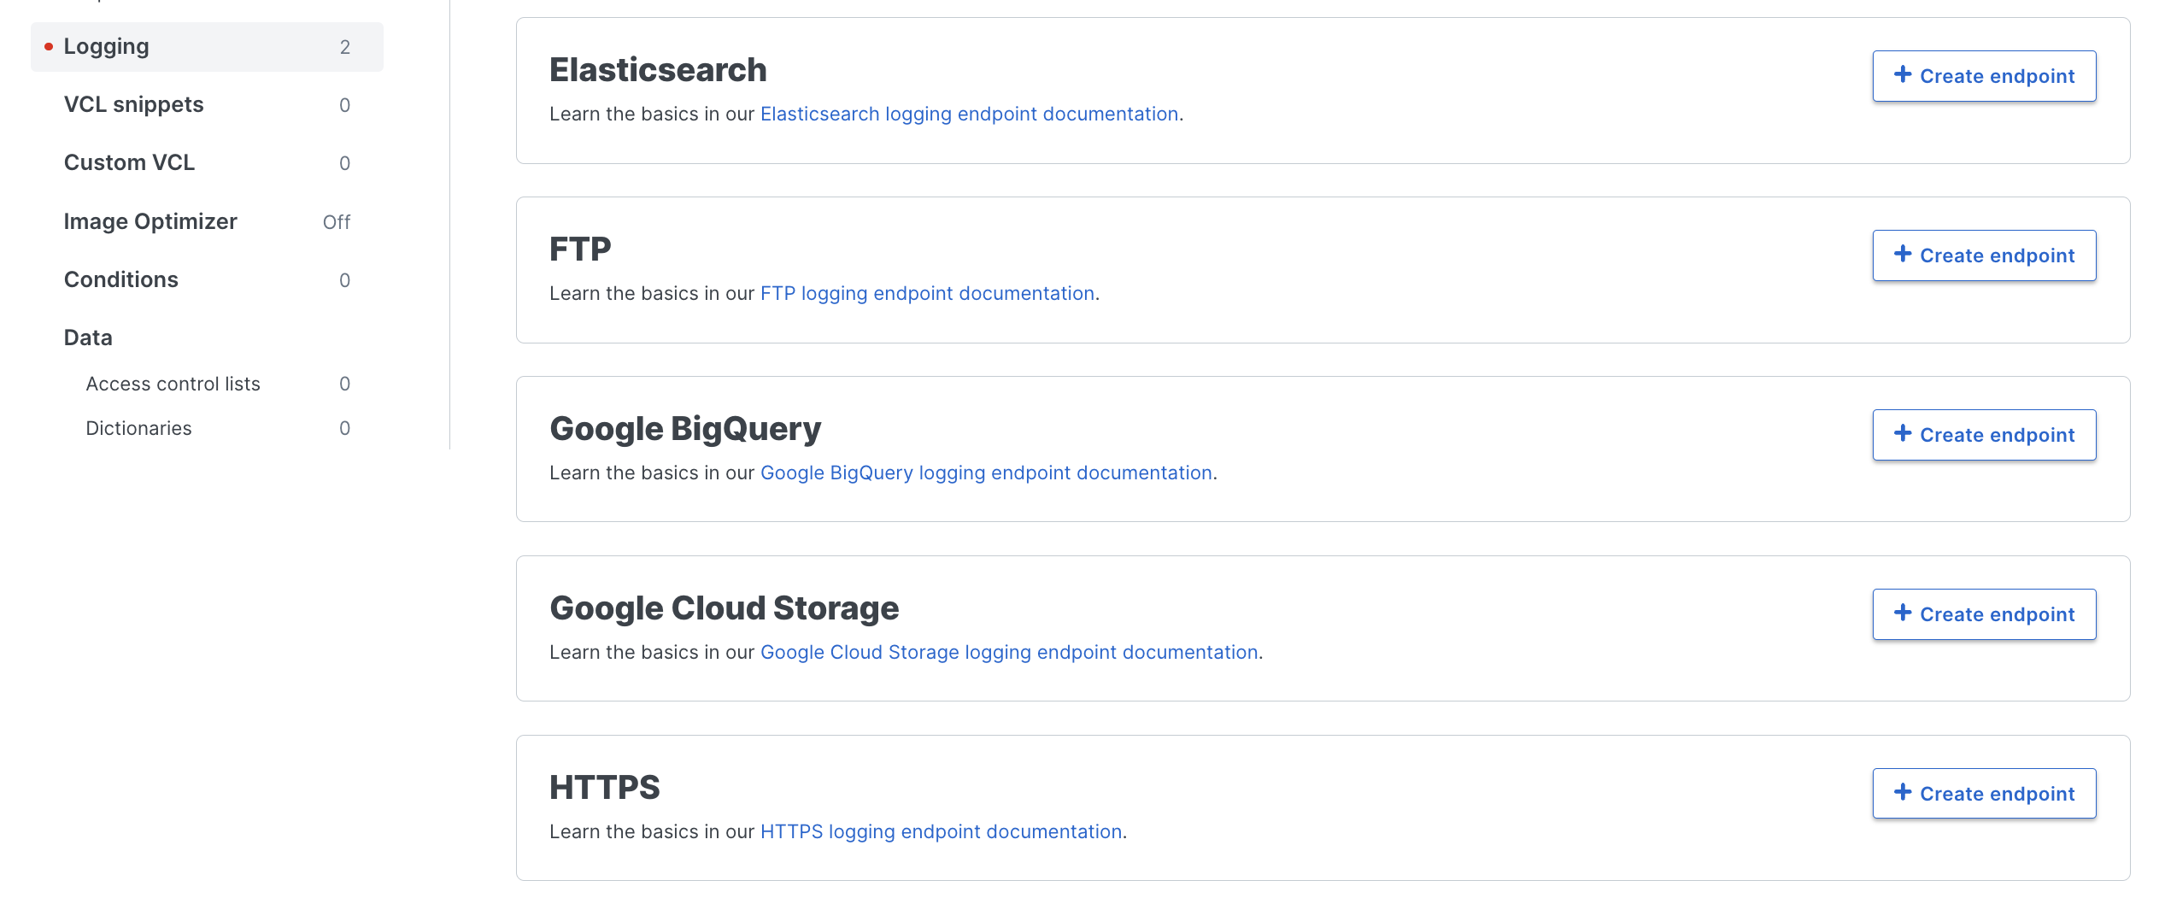The width and height of the screenshot is (2165, 904).
Task: Click the plus icon in Elasticsearch's Create endpoint
Action: (x=1902, y=75)
